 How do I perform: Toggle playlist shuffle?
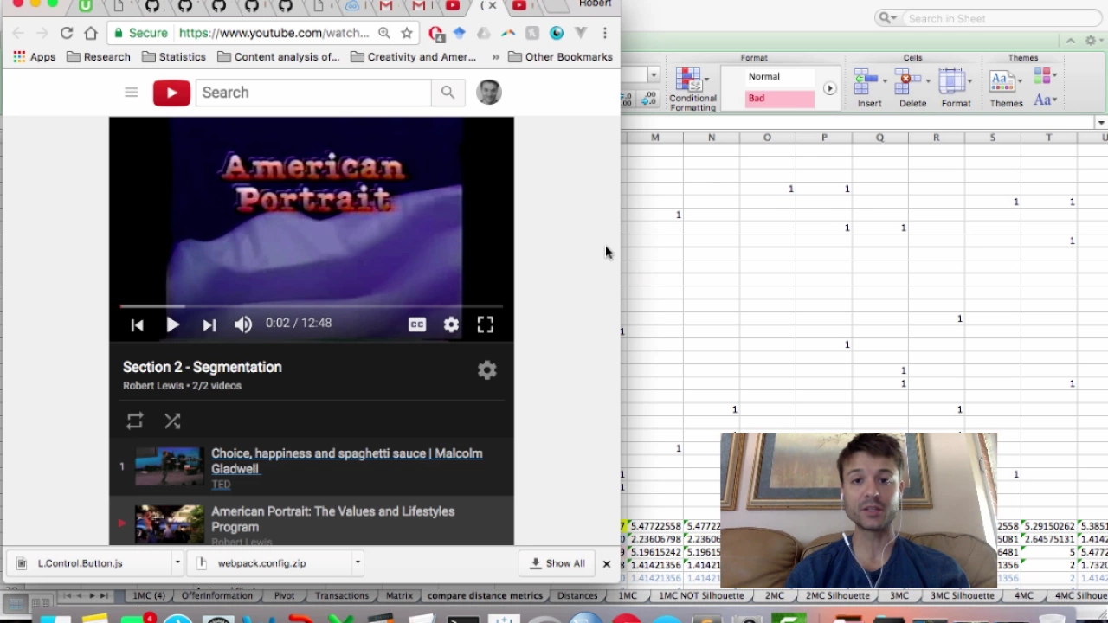click(172, 421)
